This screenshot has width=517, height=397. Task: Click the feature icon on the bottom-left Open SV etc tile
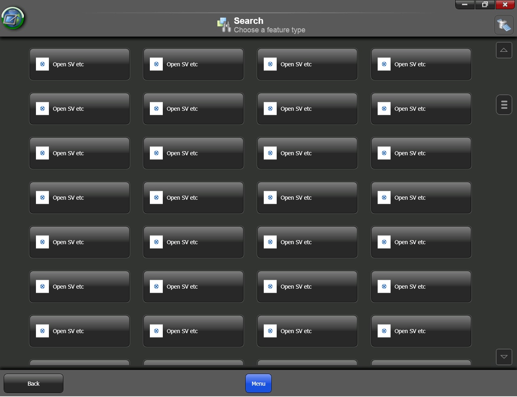[x=42, y=331]
